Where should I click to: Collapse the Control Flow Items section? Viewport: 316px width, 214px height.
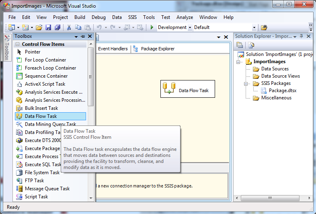click(x=18, y=44)
